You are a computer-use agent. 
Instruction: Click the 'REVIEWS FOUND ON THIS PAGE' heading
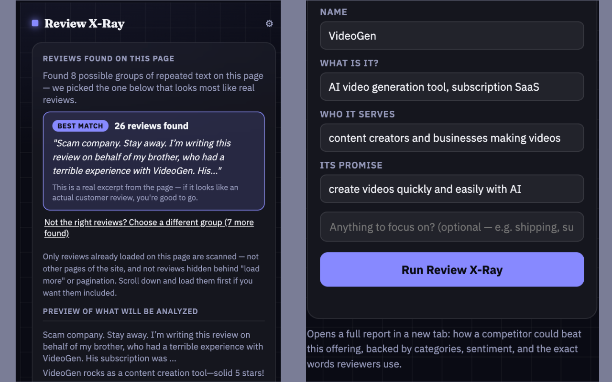[x=109, y=59]
